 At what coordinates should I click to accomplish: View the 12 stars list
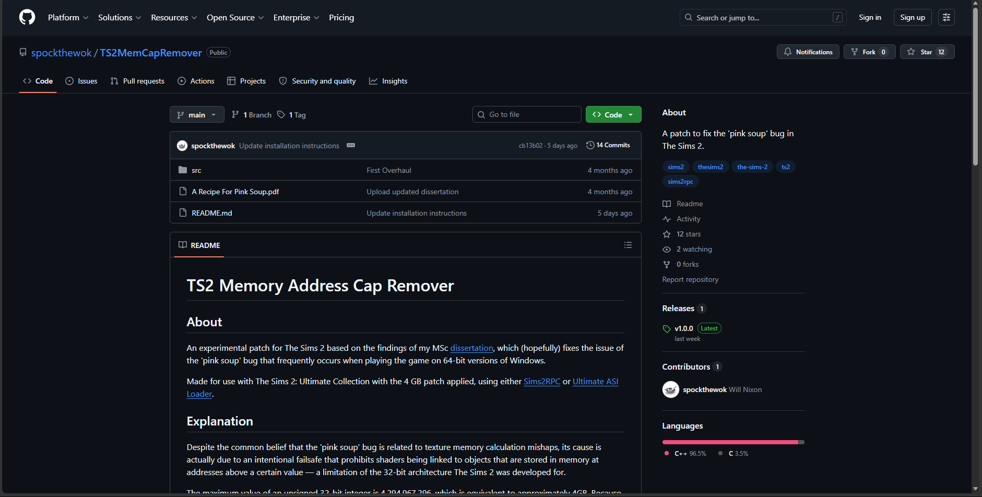click(x=682, y=234)
